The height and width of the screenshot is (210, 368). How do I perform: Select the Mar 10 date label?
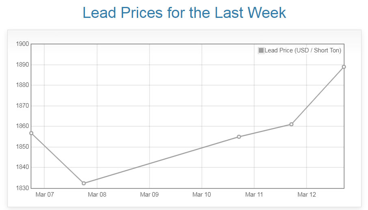click(202, 195)
